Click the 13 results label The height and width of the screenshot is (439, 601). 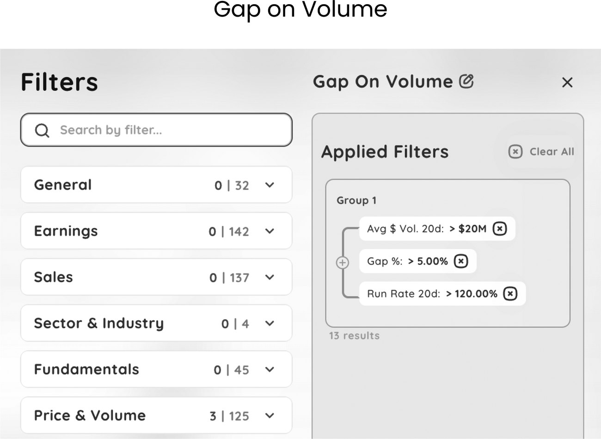pos(354,336)
